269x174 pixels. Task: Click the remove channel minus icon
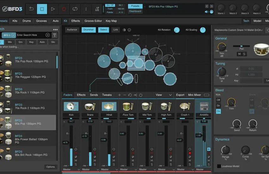tap(125, 95)
